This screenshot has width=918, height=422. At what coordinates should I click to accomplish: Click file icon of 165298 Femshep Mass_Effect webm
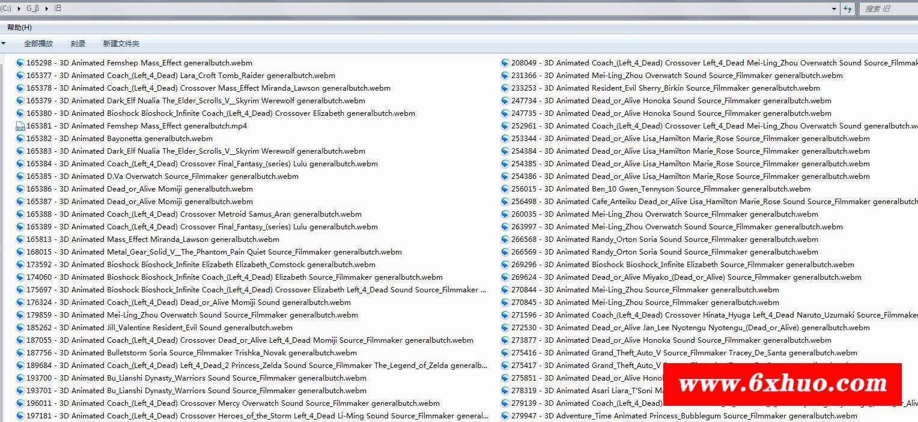pyautogui.click(x=20, y=62)
